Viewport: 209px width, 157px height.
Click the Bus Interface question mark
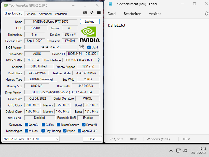99,60
